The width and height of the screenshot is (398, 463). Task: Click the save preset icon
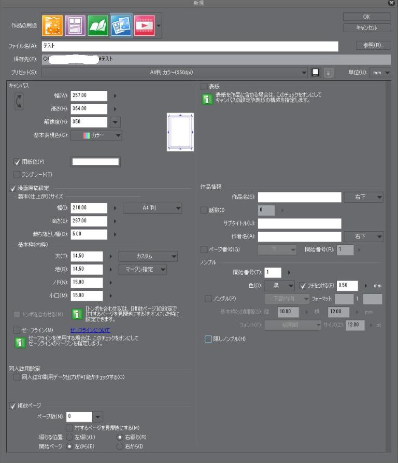point(316,73)
